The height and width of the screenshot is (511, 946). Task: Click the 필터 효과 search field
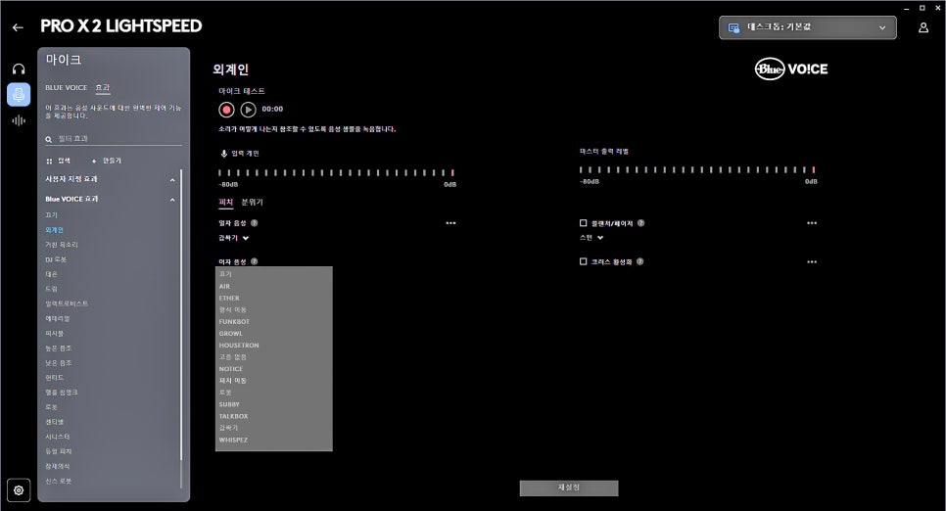(x=114, y=139)
